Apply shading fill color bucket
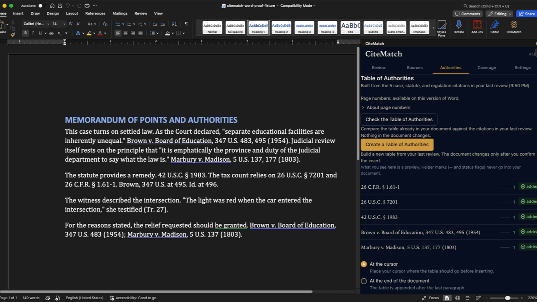Viewport: 537px width, 302px height. click(x=167, y=33)
